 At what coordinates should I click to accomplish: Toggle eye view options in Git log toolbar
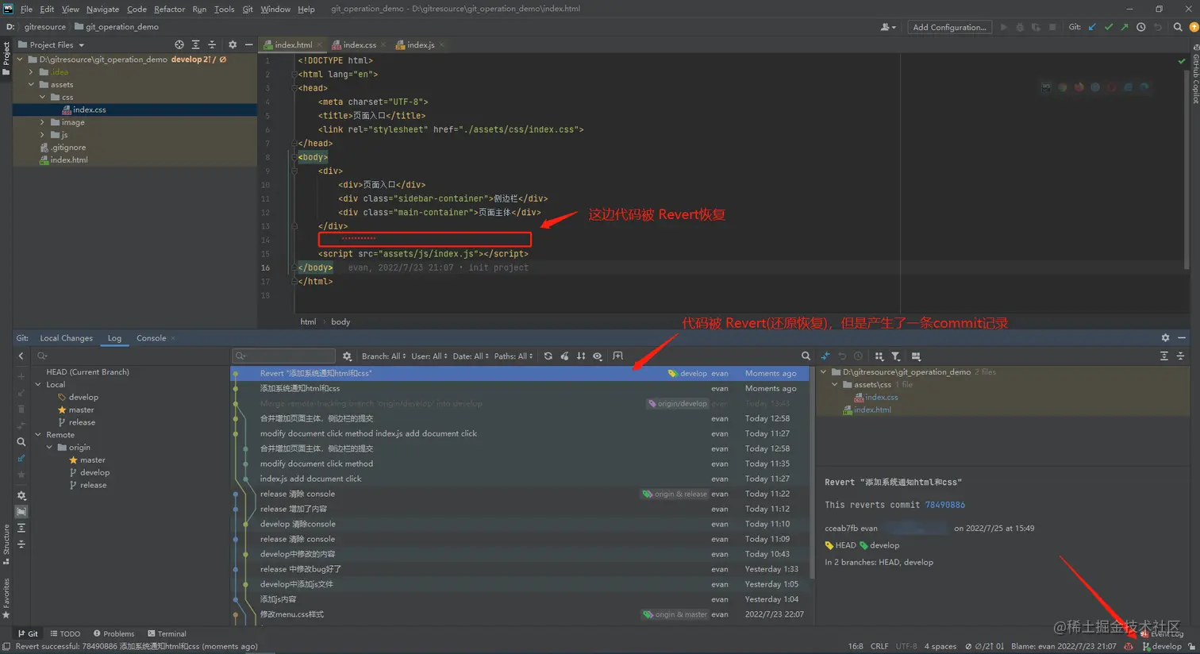coord(598,356)
